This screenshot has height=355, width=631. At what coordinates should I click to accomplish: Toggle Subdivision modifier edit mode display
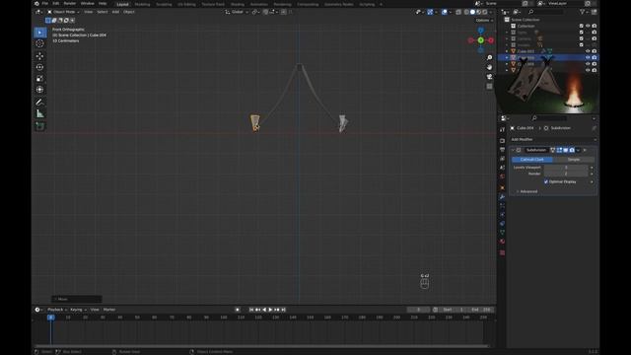(x=559, y=150)
